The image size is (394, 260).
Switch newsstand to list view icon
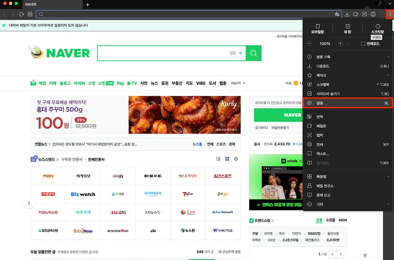point(218,159)
